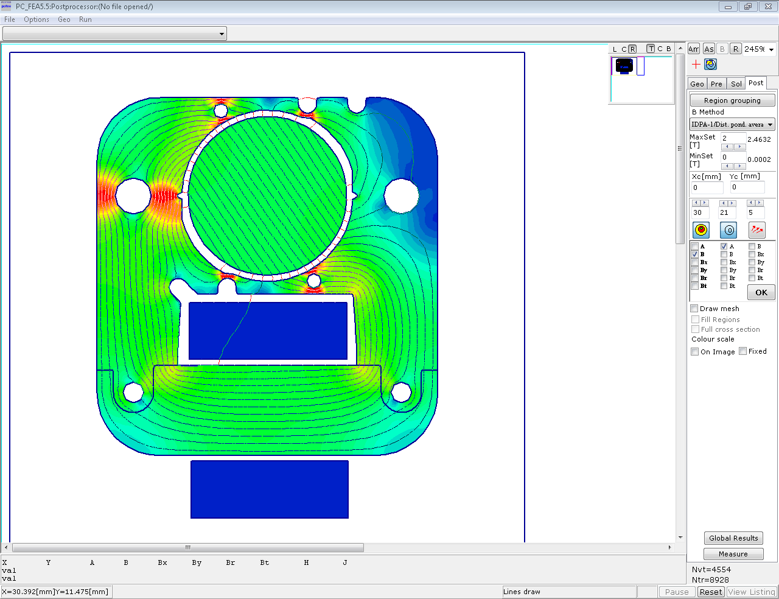
Task: Click the boxed R in overview header
Action: pos(632,49)
